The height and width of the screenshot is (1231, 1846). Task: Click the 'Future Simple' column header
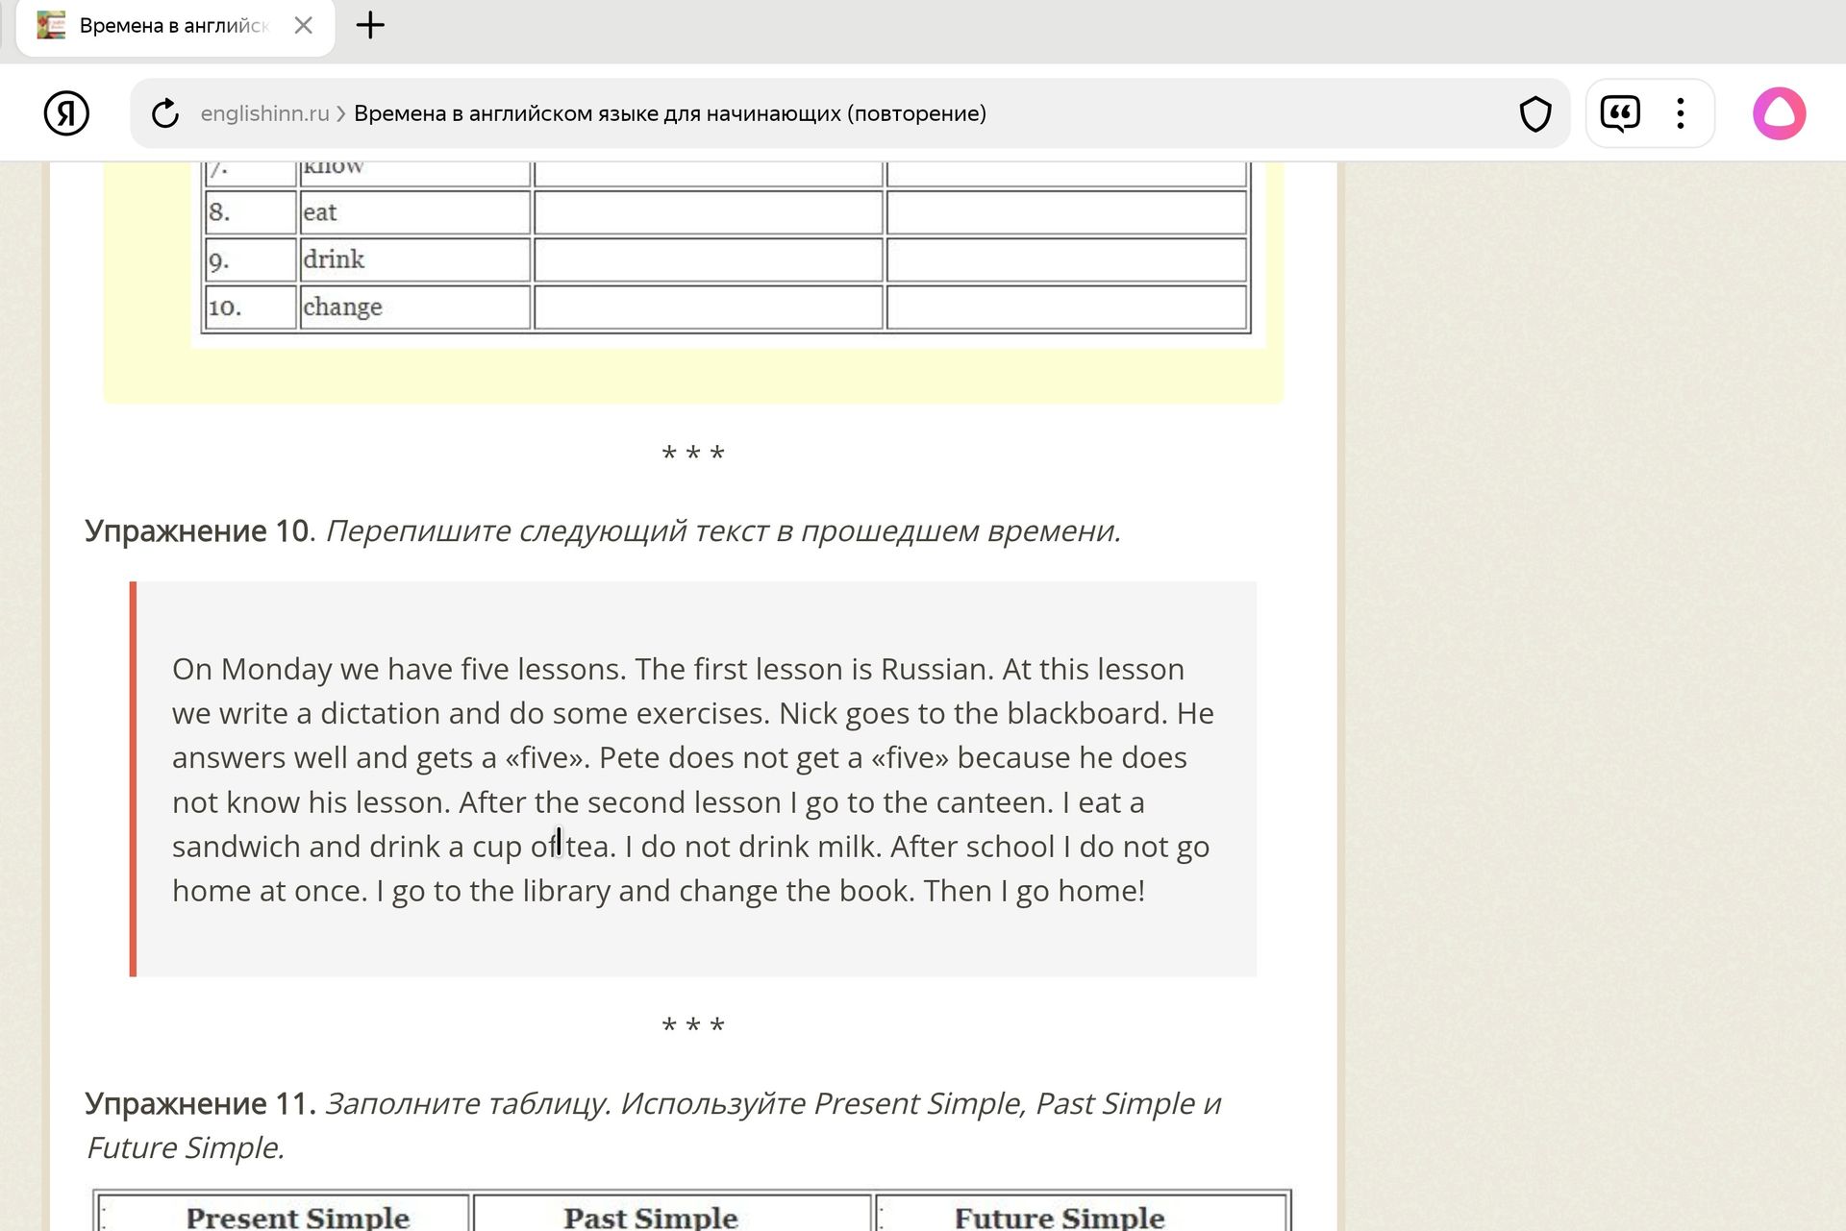[1060, 1217]
